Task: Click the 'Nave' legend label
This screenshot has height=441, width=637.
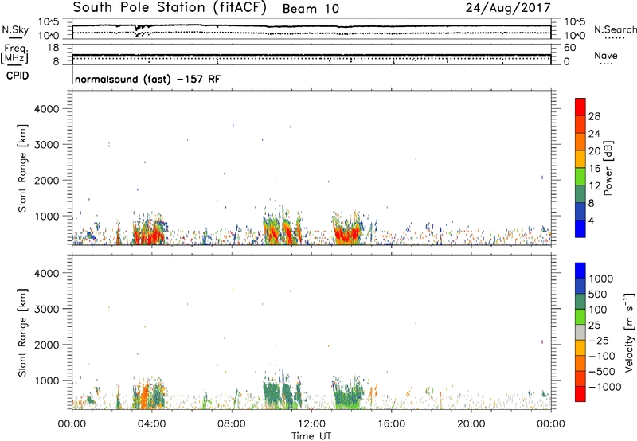Action: [606, 55]
